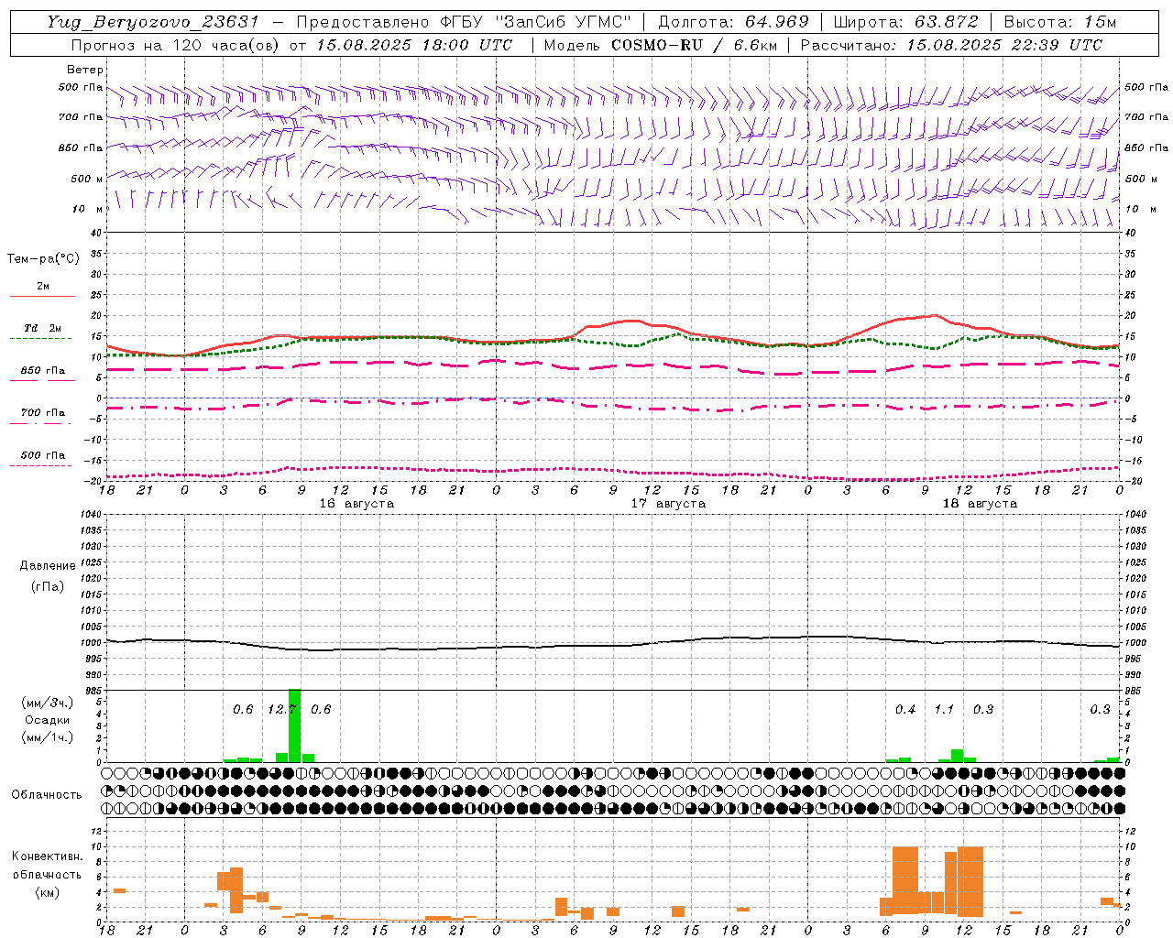Image resolution: width=1173 pixels, height=938 pixels.
Task: Select the forecast start 15.08.2025 18:00 UTC
Action: [x=414, y=45]
